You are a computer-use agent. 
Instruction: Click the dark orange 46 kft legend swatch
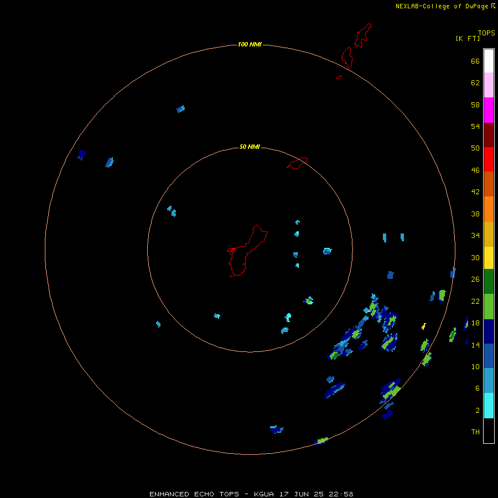coord(489,184)
